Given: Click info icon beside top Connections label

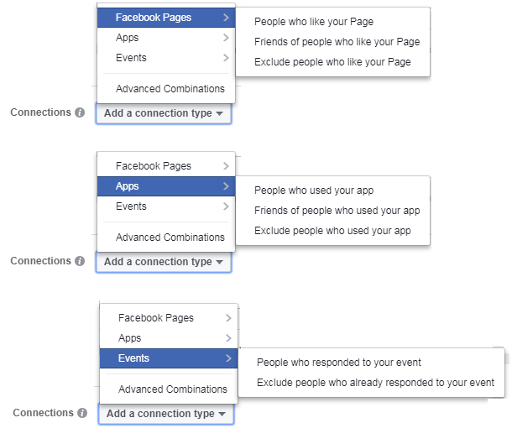Looking at the screenshot, I should pyautogui.click(x=80, y=112).
